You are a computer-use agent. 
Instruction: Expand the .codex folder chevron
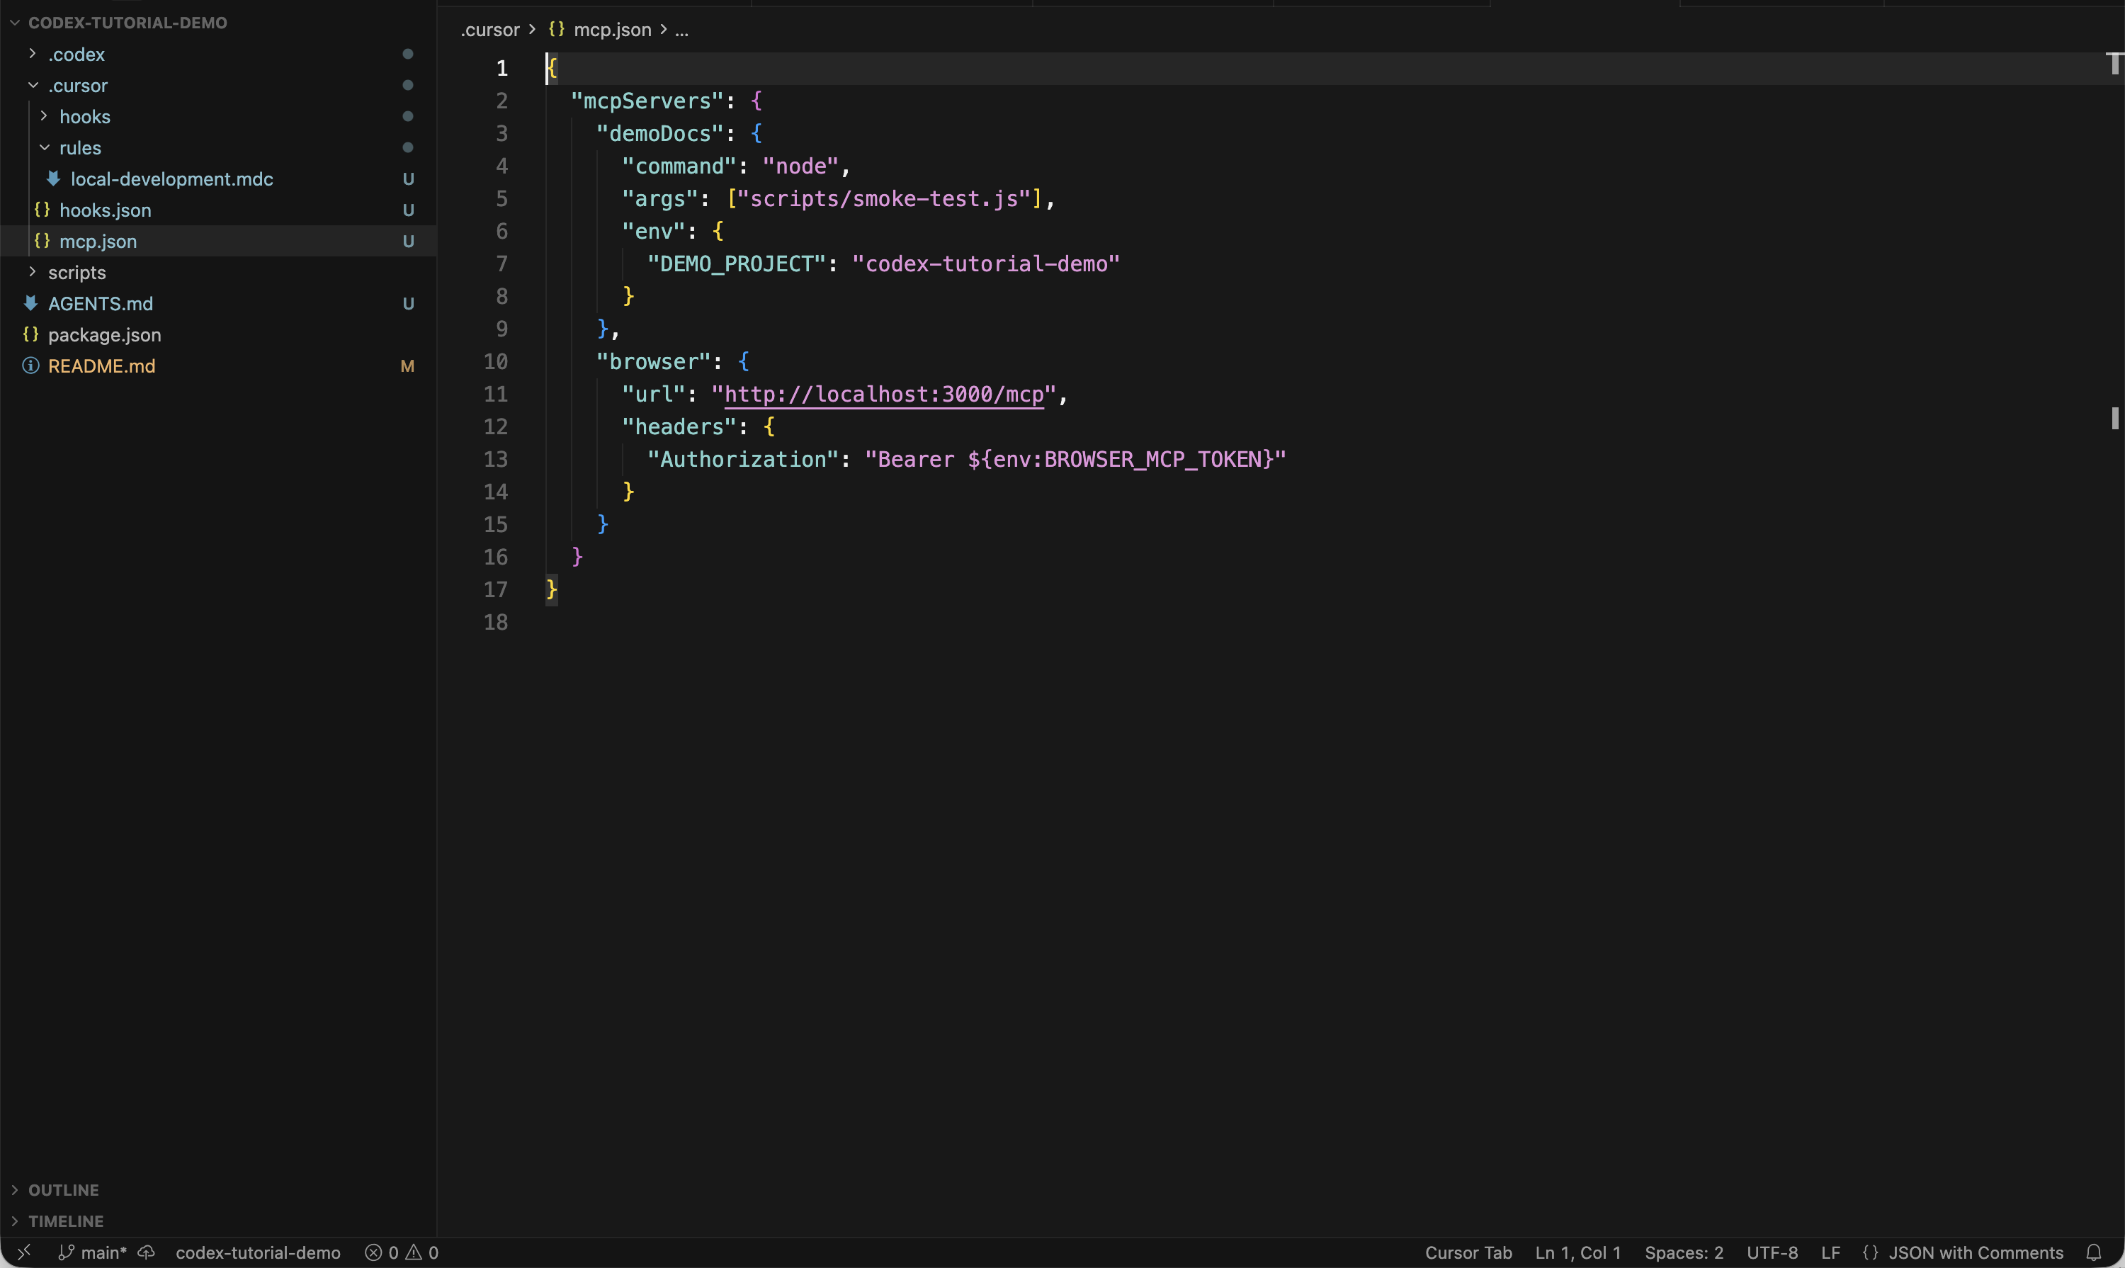pos(33,54)
